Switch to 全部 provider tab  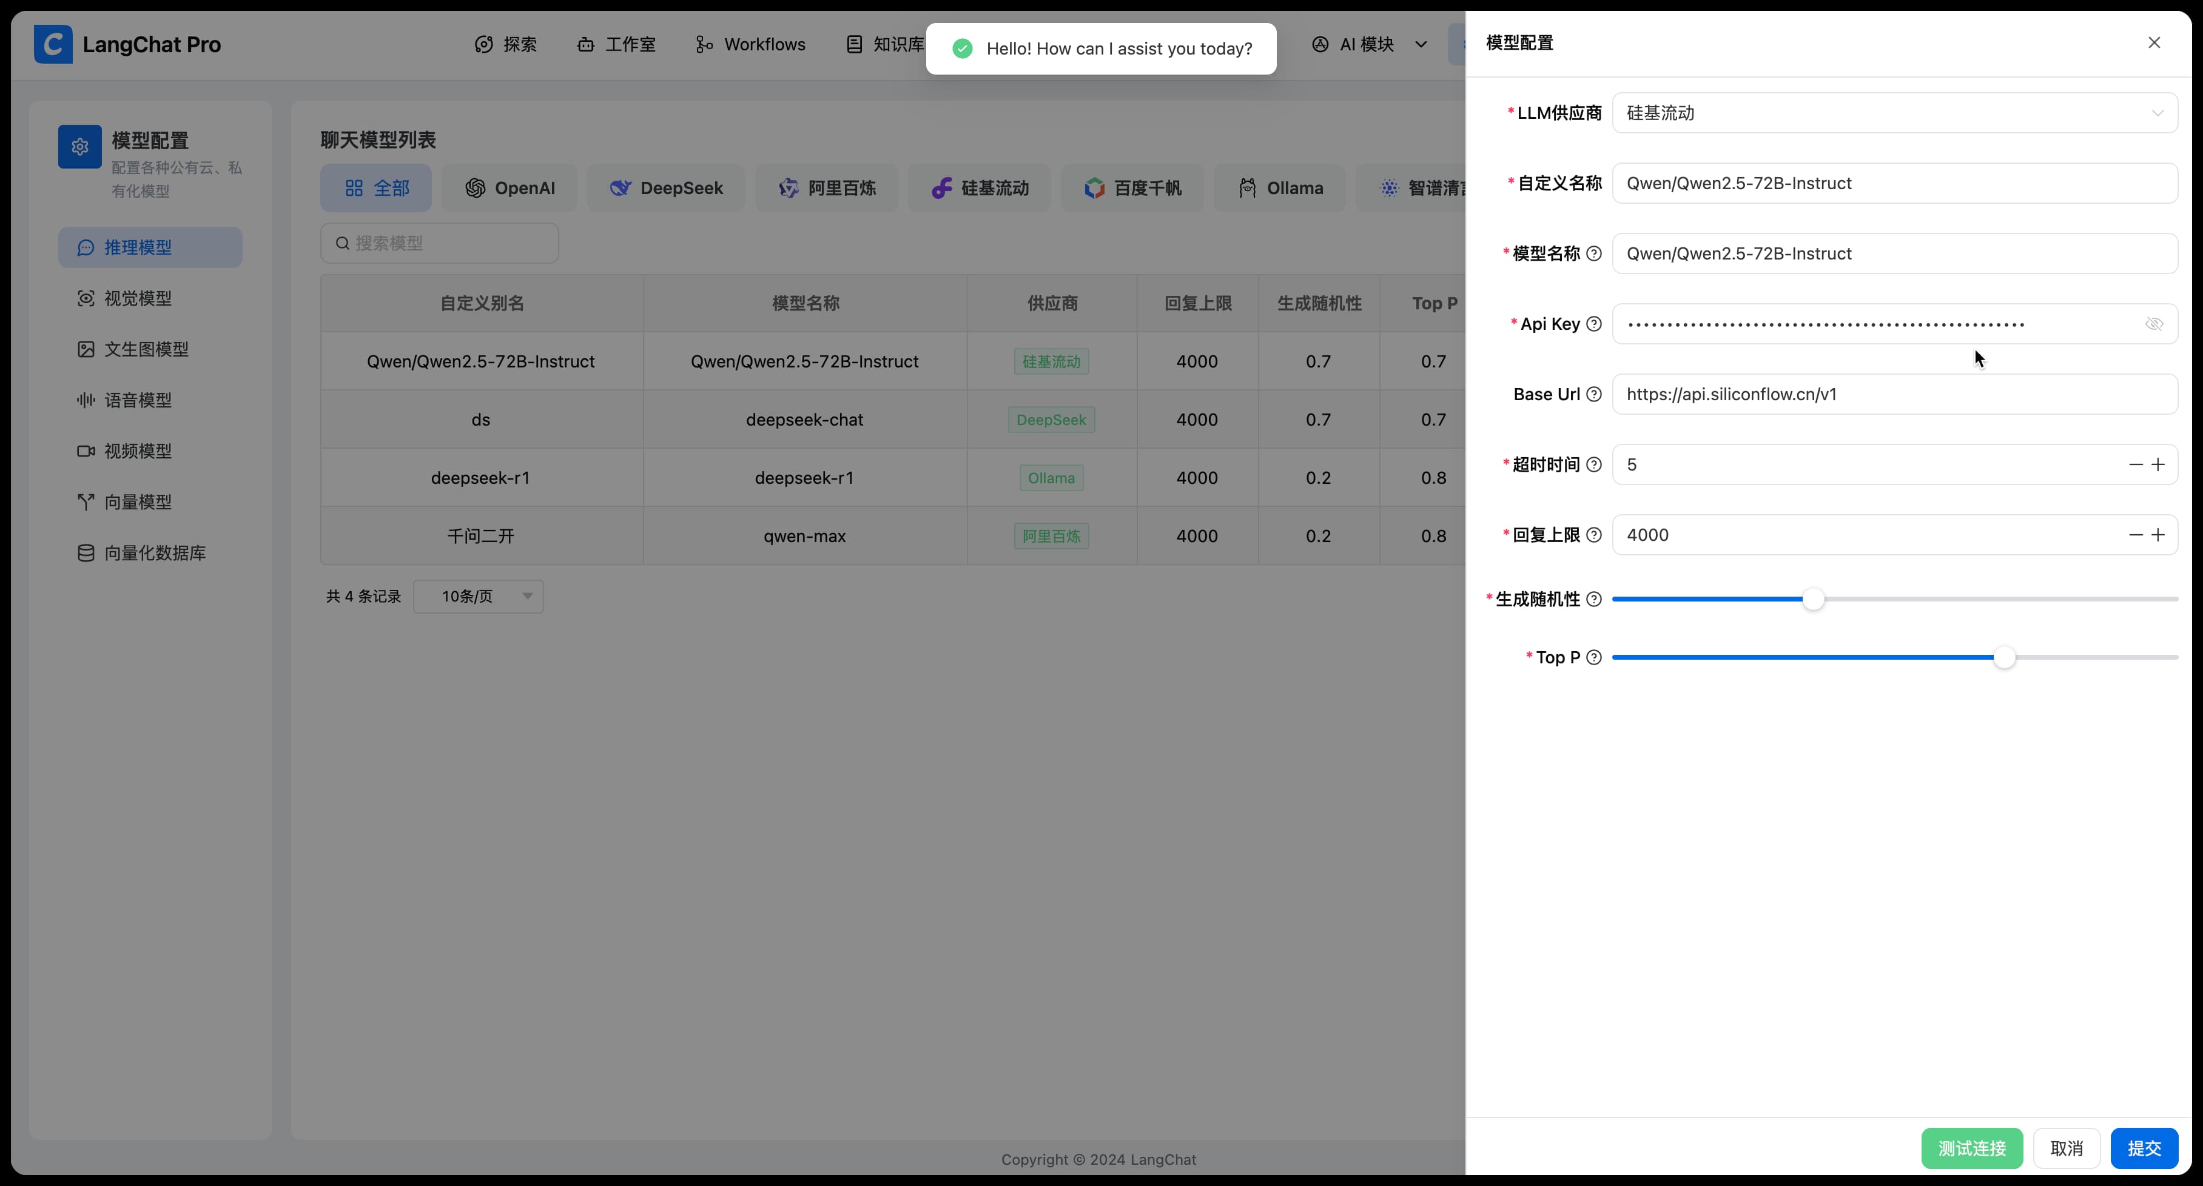(x=376, y=188)
